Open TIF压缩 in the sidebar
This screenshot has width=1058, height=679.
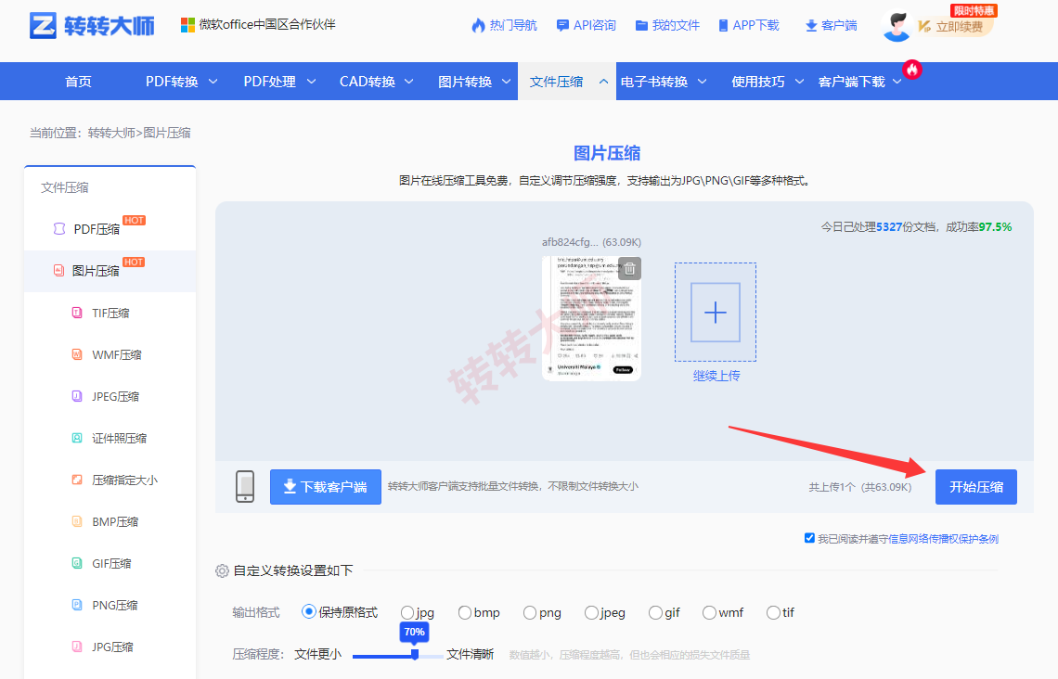(x=110, y=313)
